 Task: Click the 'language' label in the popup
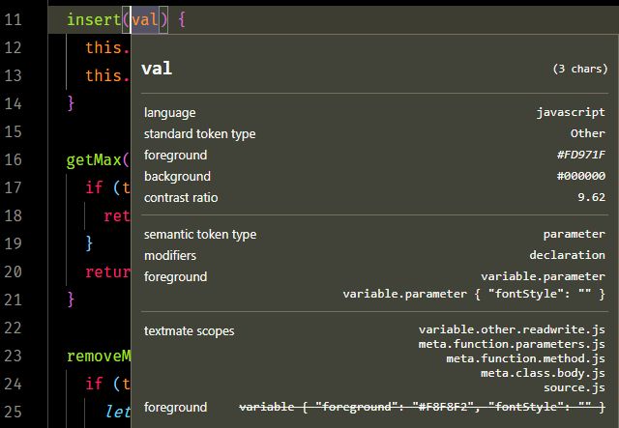(170, 113)
